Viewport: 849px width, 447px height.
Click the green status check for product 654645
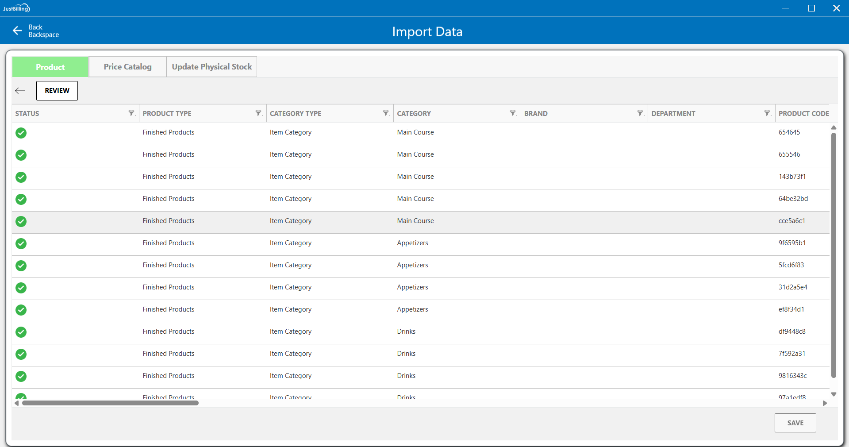click(21, 133)
